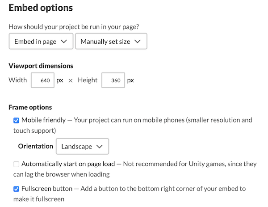
Task: Focus the Height input field showing 360
Action: [113, 81]
